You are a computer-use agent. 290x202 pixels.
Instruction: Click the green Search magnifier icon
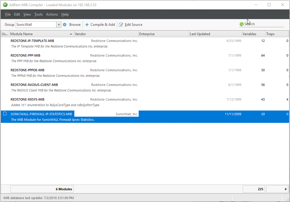pyautogui.click(x=242, y=24)
